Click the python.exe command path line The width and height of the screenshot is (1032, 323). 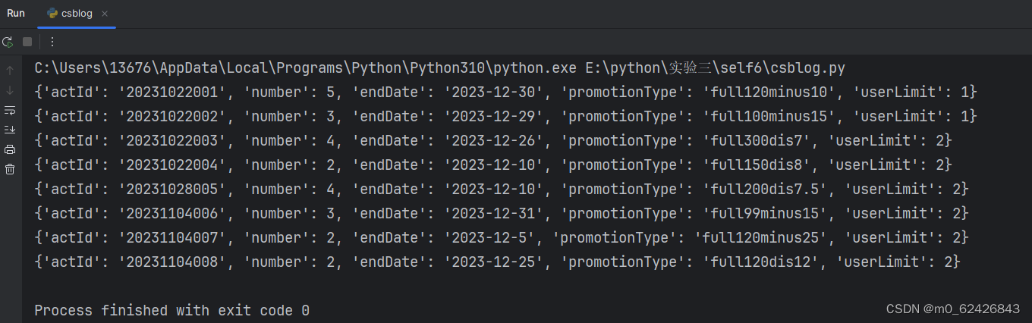tap(439, 68)
